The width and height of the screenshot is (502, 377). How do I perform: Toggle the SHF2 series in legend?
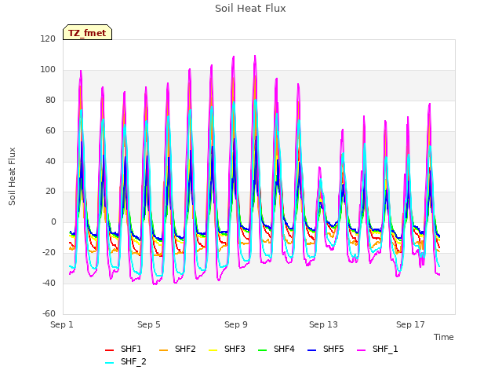(x=177, y=349)
